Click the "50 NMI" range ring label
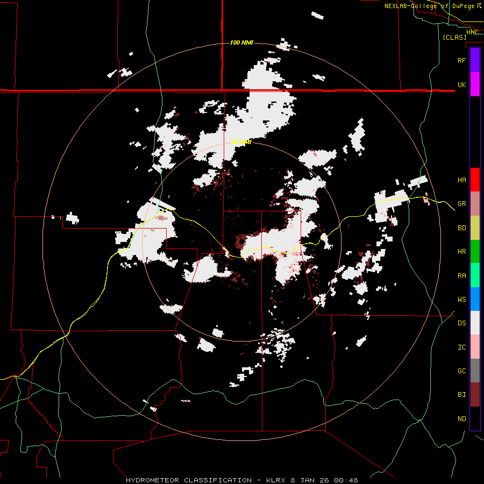 click(241, 142)
